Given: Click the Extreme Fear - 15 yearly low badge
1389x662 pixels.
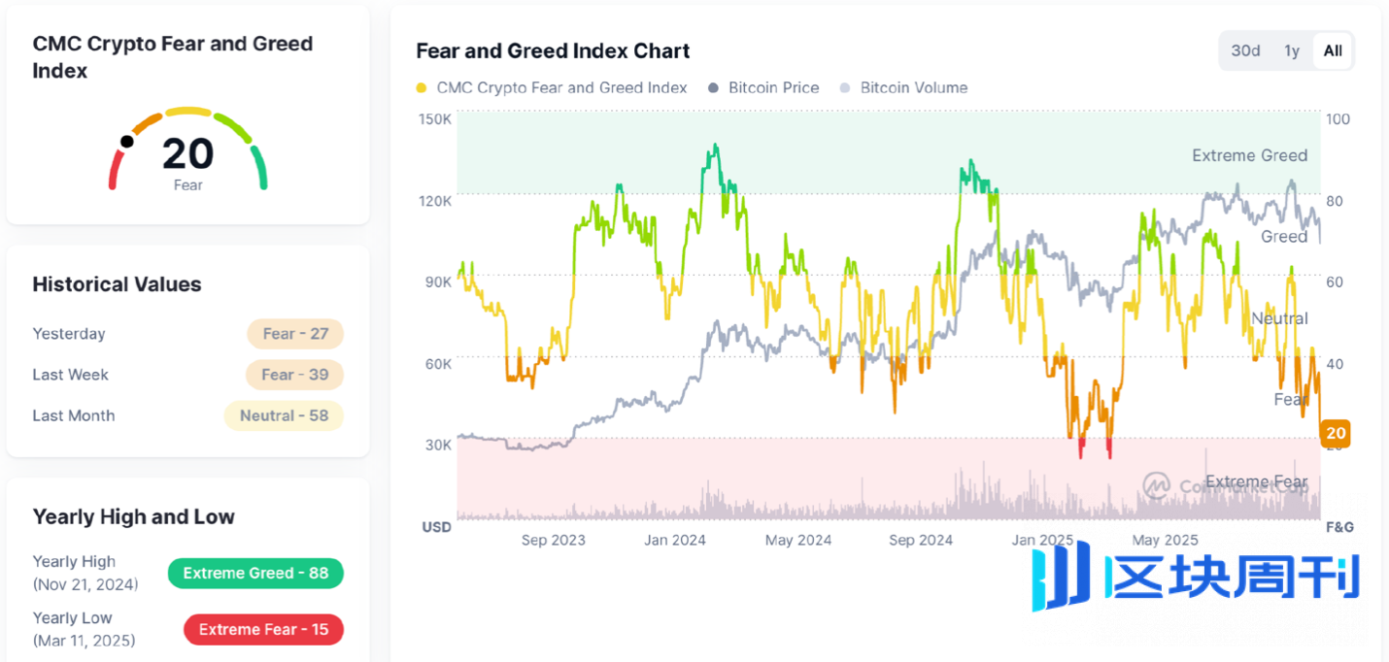Looking at the screenshot, I should coord(263,629).
